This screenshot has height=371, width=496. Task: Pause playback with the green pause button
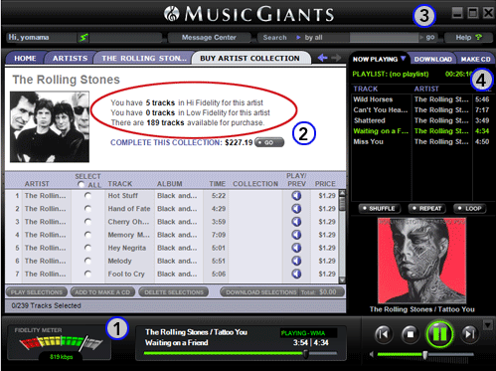(439, 334)
